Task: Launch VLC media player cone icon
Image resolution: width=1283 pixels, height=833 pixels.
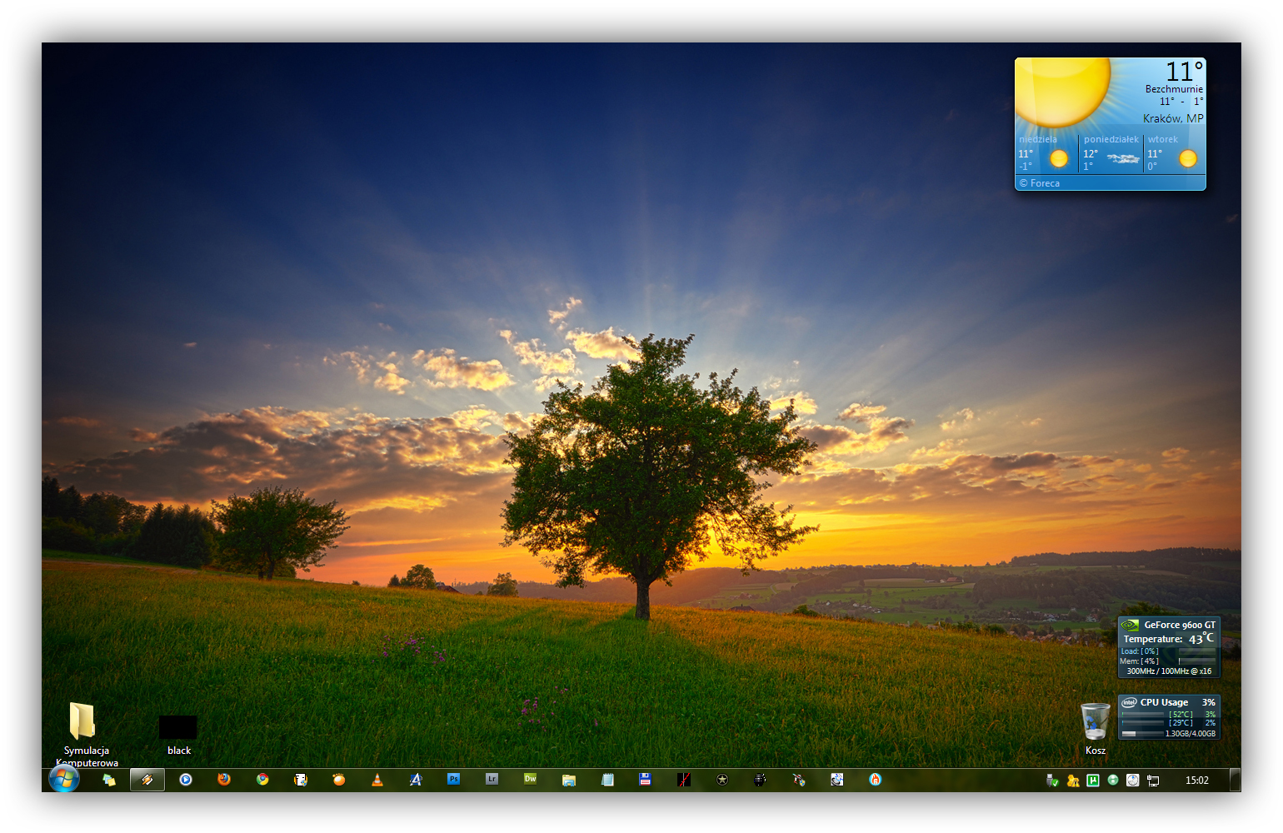Action: click(377, 780)
